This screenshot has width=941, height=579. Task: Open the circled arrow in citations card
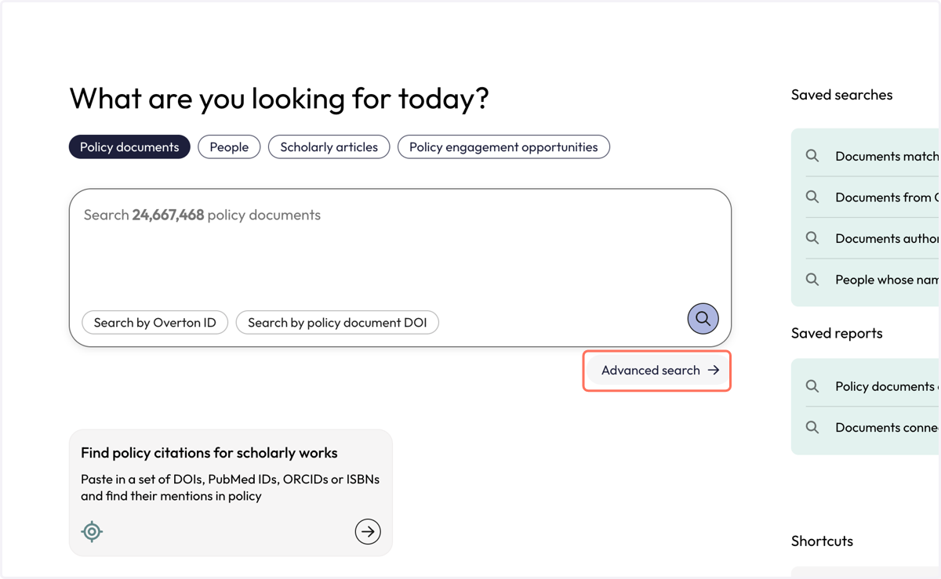click(x=368, y=531)
